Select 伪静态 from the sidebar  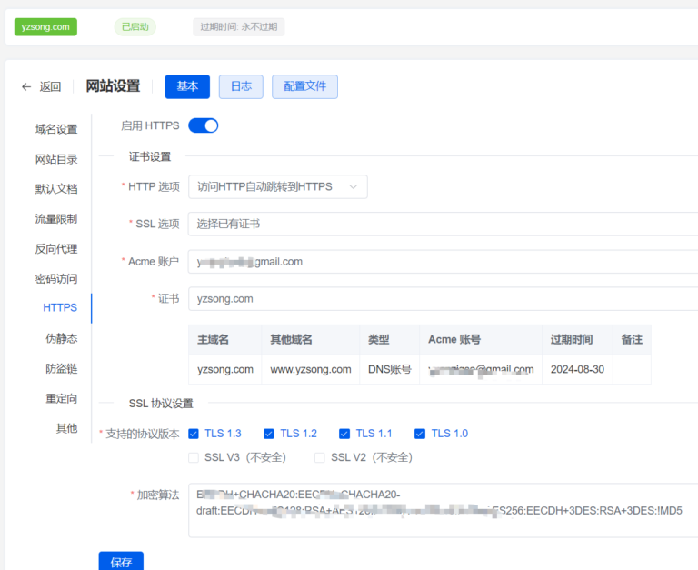61,338
